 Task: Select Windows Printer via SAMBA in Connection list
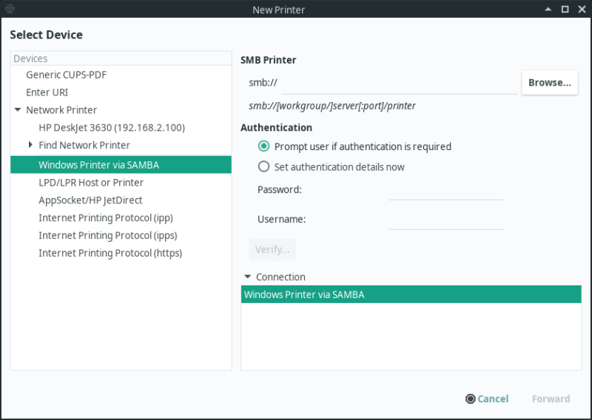point(304,295)
